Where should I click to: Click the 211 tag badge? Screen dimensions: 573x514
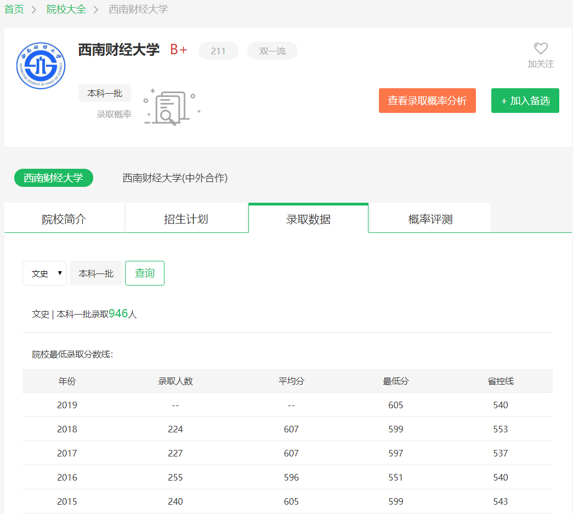click(218, 51)
